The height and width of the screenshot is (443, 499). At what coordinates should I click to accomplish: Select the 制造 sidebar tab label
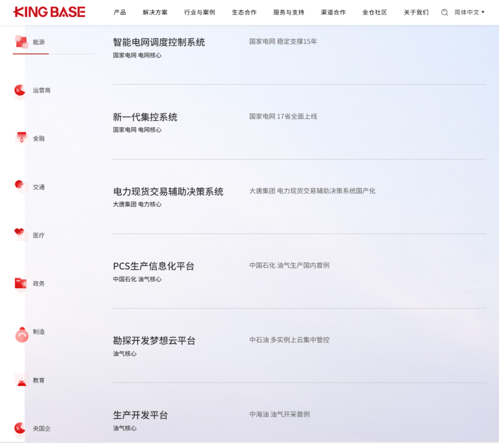[x=39, y=332]
